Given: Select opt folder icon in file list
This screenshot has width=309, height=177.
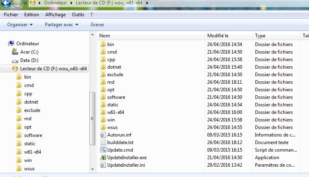Looking at the screenshot, I should 103,89.
